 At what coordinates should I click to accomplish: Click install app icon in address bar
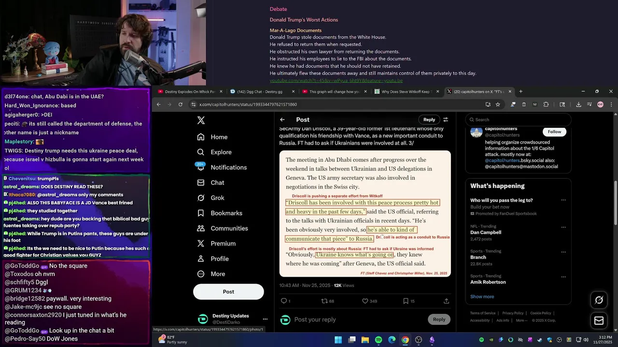488,105
